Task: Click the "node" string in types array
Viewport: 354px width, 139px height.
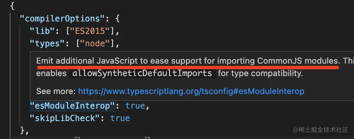Action: (x=95, y=44)
